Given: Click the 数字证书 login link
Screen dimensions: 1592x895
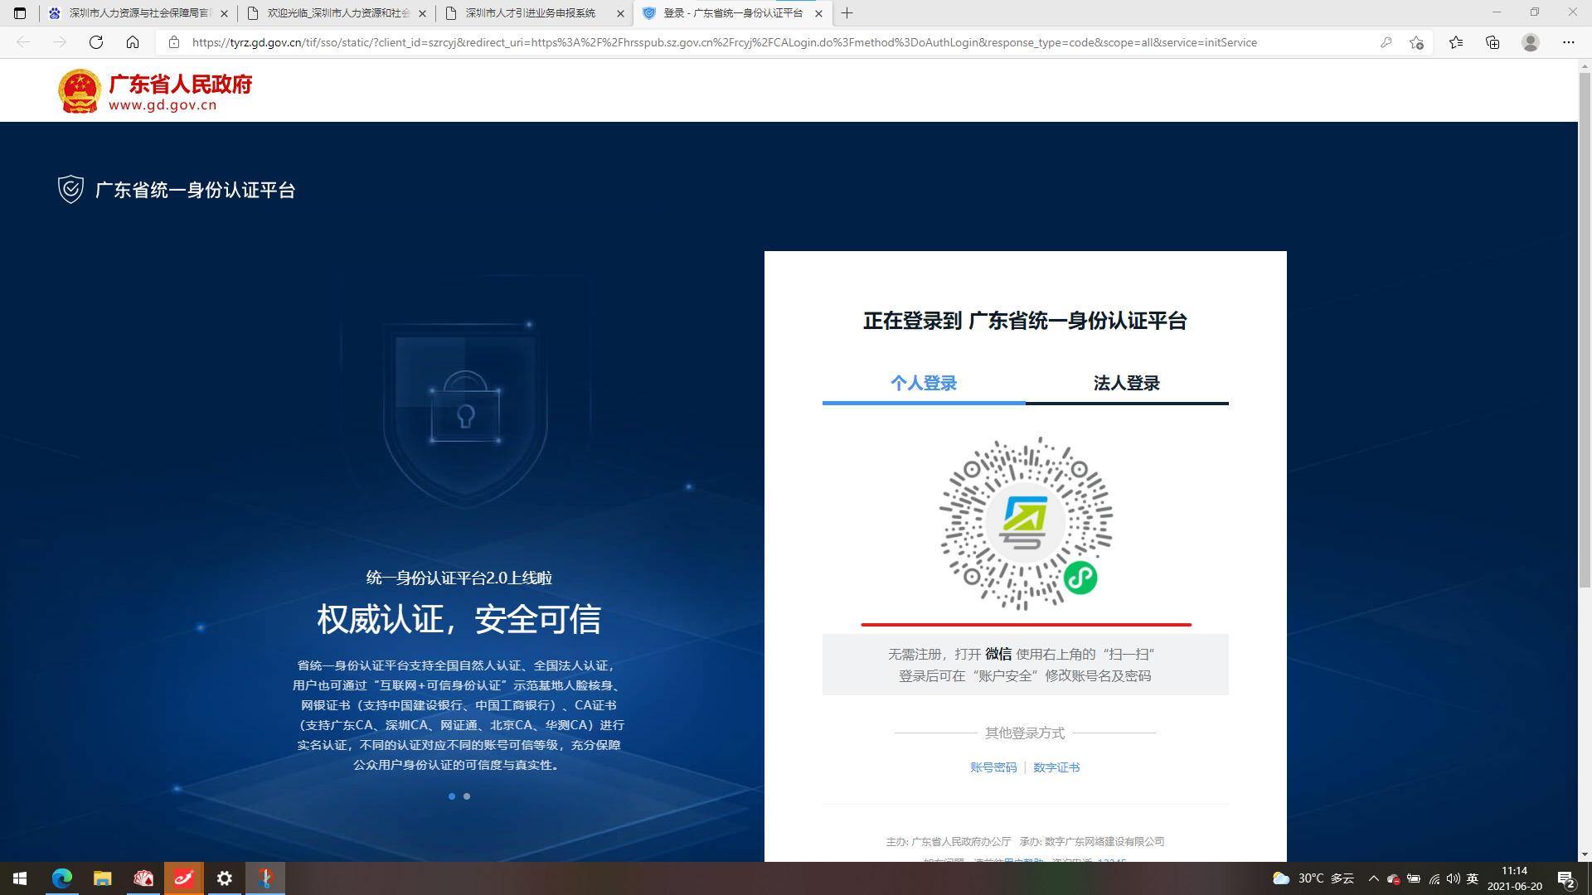Looking at the screenshot, I should point(1056,767).
